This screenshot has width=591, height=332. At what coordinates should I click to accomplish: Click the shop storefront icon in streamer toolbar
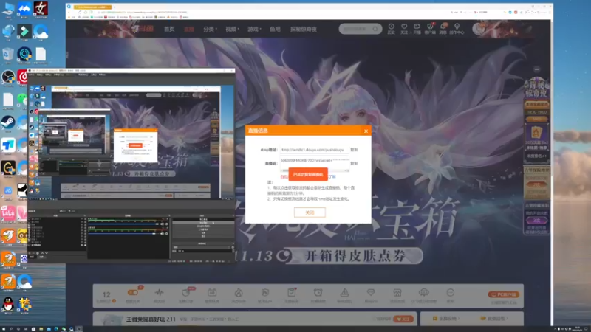click(397, 293)
